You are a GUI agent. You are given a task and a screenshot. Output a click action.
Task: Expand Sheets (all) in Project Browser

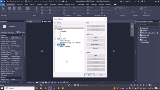[x=138, y=35]
